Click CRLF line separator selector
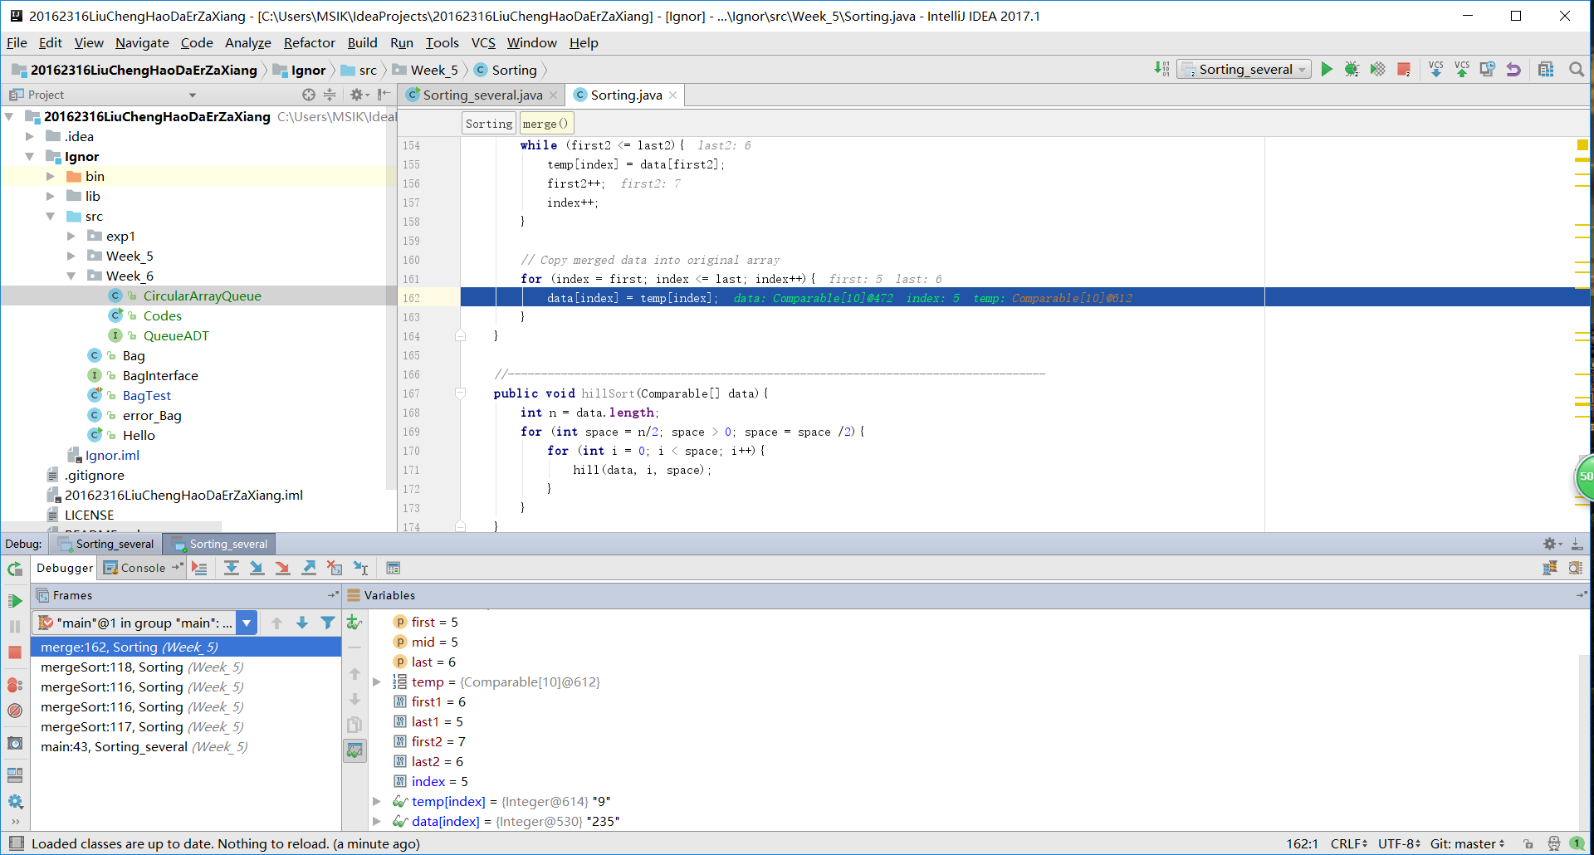This screenshot has width=1594, height=855. click(x=1349, y=843)
